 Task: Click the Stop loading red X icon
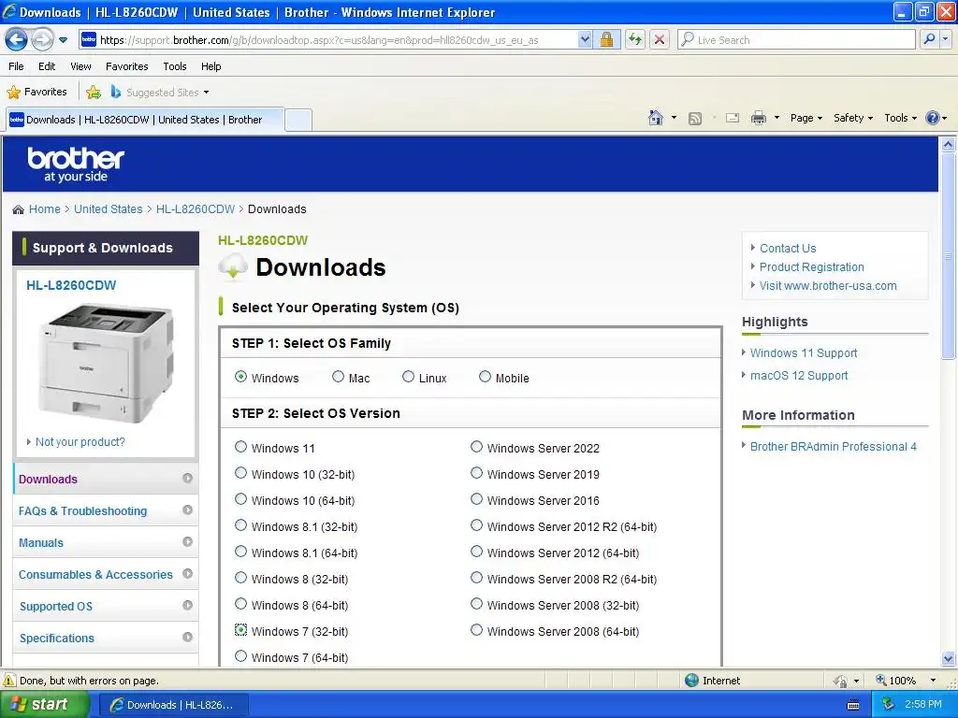click(x=660, y=39)
